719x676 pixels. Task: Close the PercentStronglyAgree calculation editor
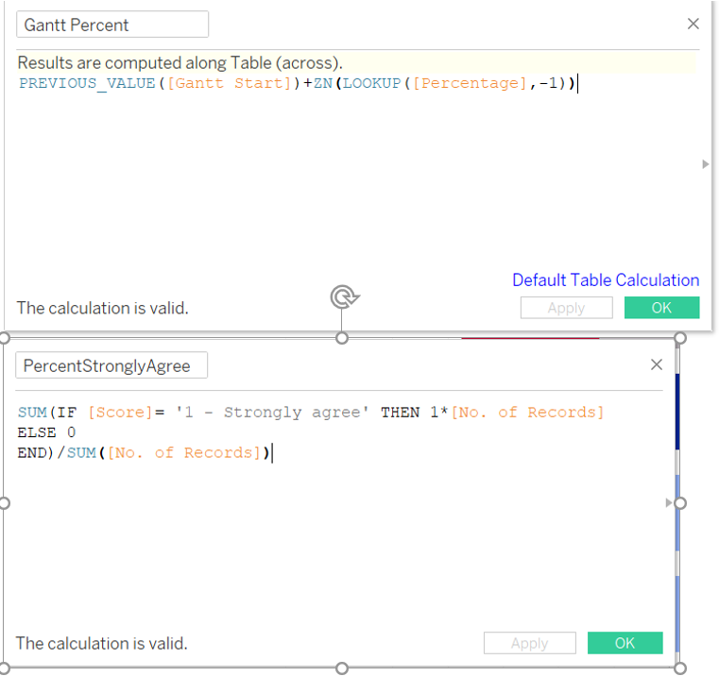click(x=658, y=365)
